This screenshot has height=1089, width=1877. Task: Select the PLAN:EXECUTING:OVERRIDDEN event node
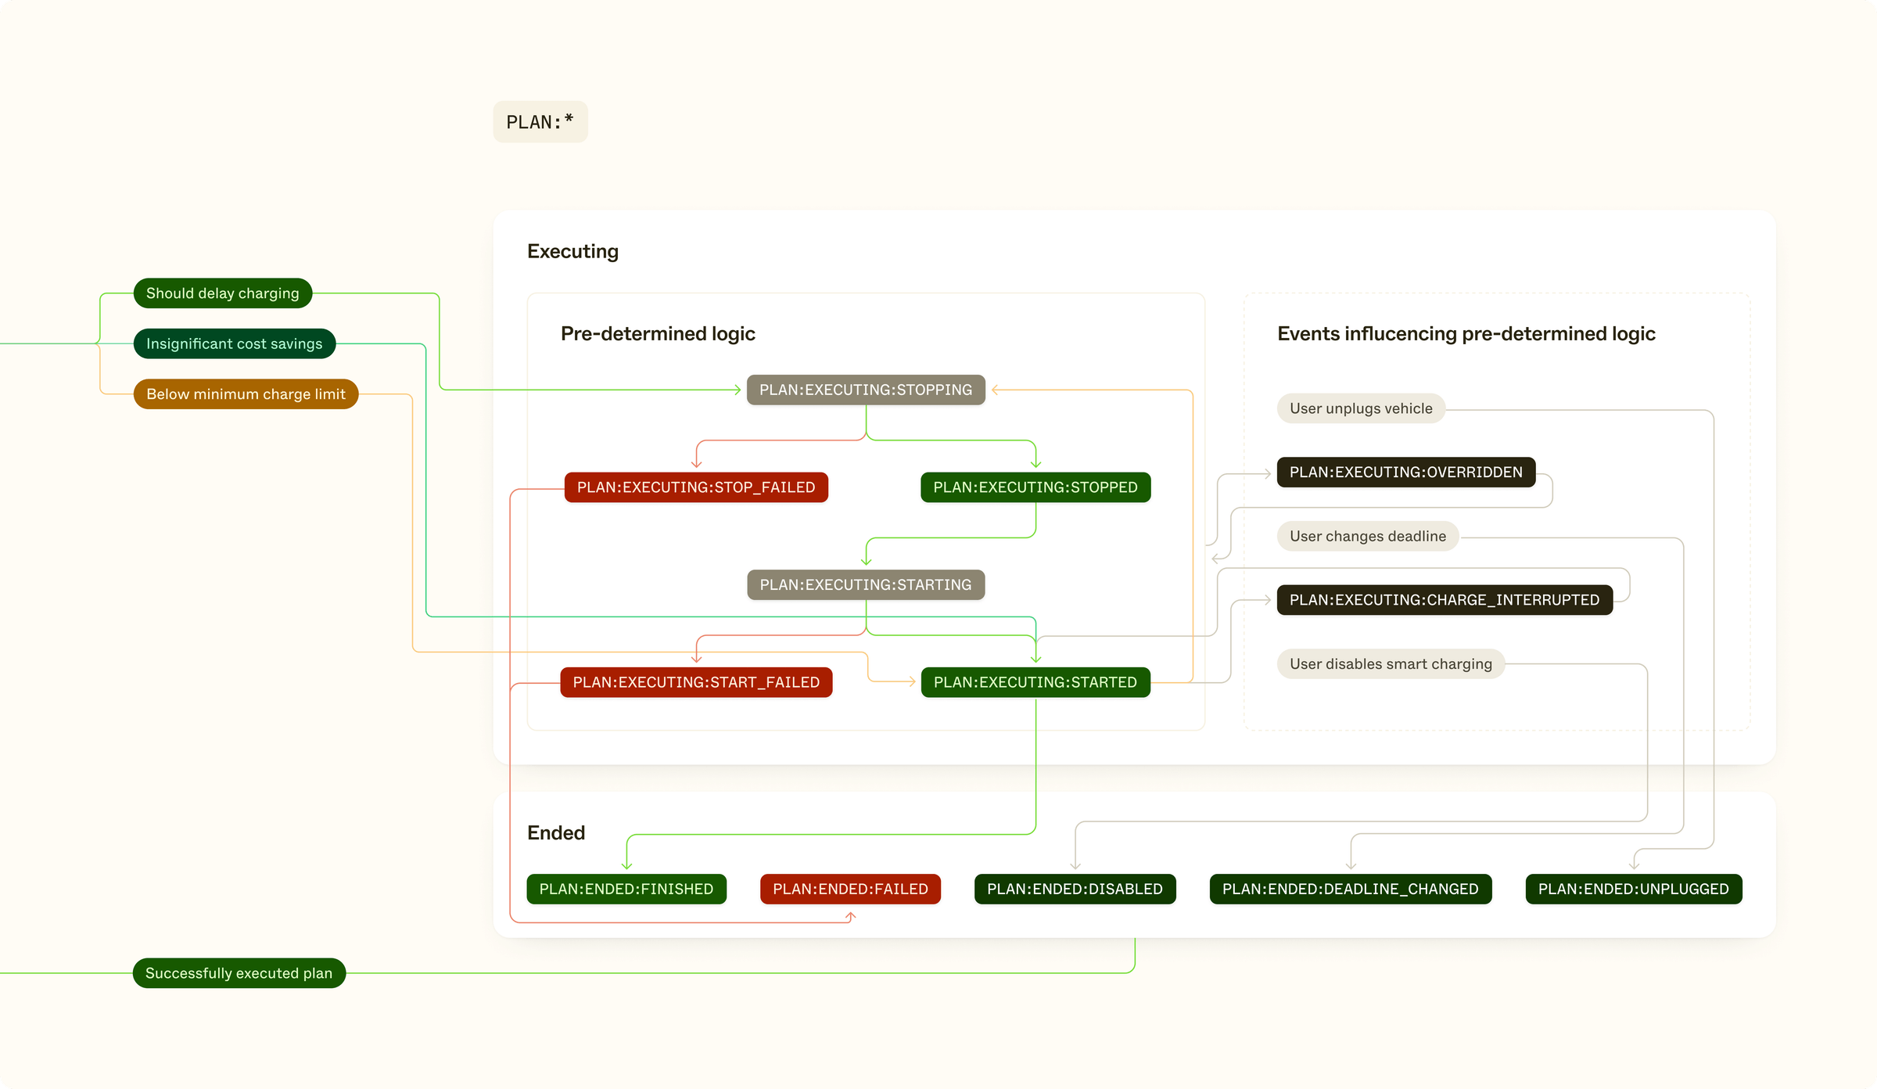(x=1404, y=471)
